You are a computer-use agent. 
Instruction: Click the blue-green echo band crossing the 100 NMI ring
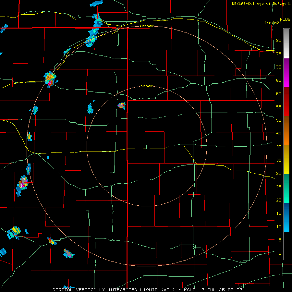[94, 30]
